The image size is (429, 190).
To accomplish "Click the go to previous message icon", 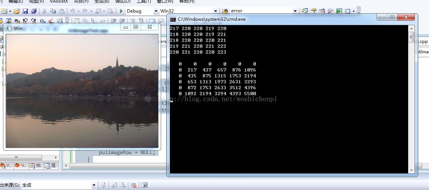I will point(114,186).
